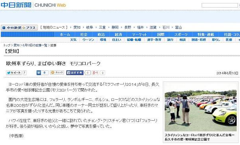Open the 富山 regional news link
This screenshot has width=240, height=145.
coord(179,27)
